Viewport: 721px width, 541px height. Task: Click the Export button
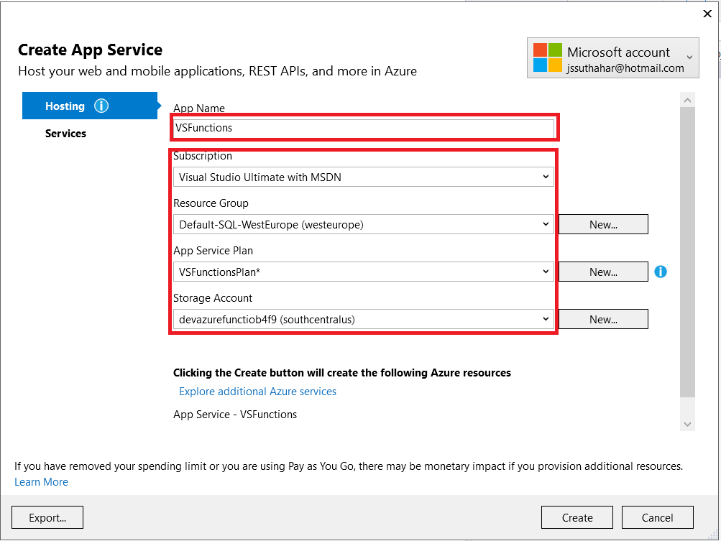(47, 517)
